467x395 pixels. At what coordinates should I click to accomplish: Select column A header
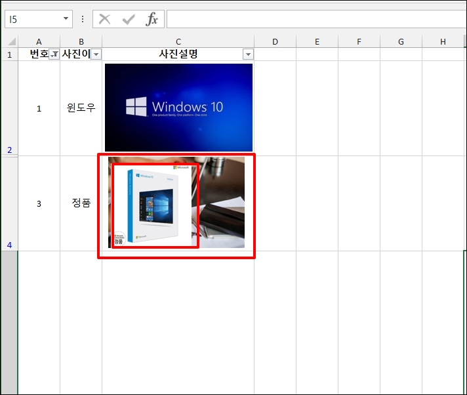(x=39, y=41)
